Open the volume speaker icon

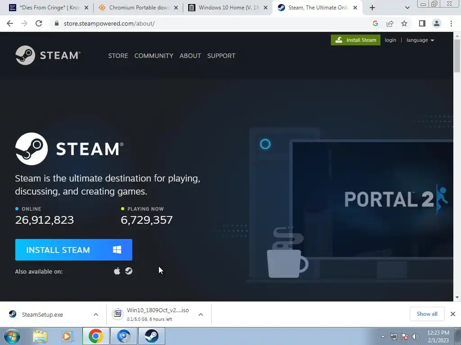[416, 336]
